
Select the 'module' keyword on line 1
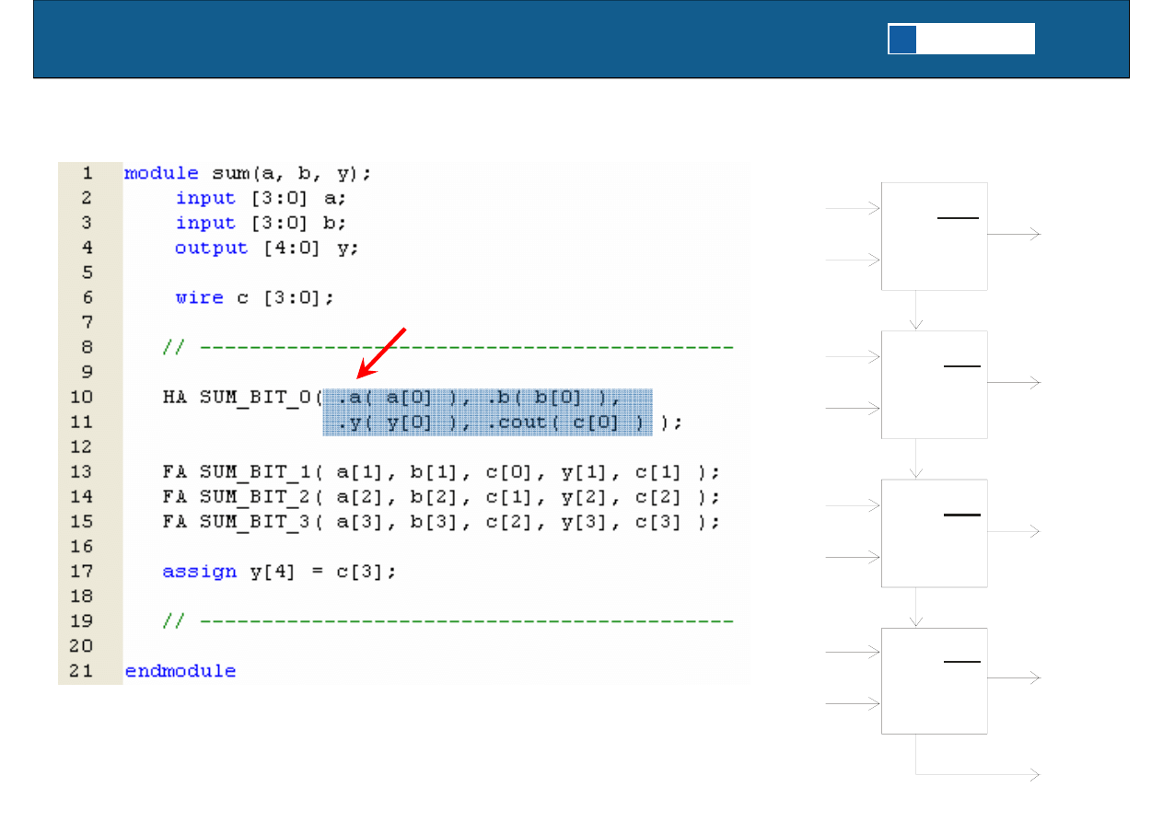[x=161, y=173]
